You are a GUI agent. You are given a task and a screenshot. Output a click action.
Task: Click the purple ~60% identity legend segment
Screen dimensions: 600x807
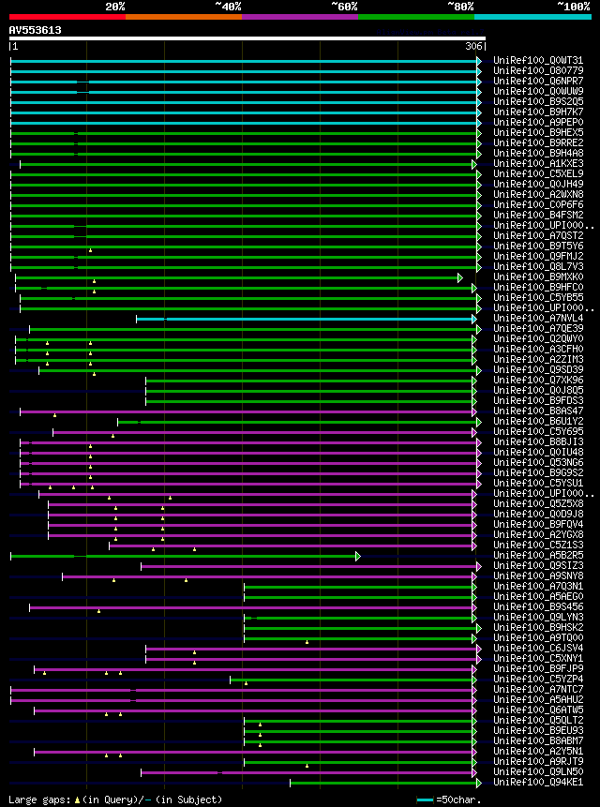tap(300, 17)
